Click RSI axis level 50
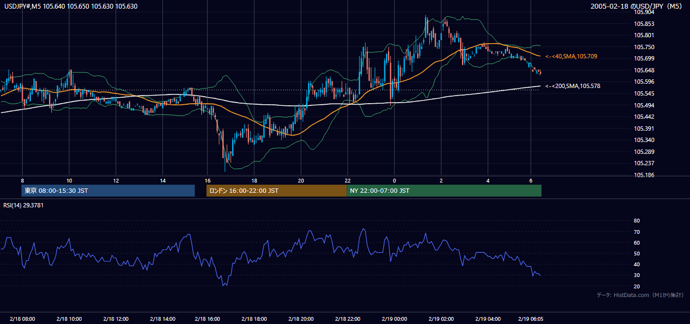 point(637,253)
